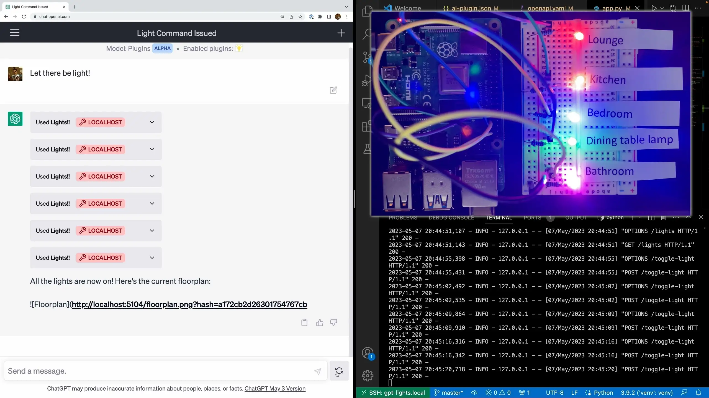Bookmark page with the star icon
The height and width of the screenshot is (398, 709).
click(300, 17)
